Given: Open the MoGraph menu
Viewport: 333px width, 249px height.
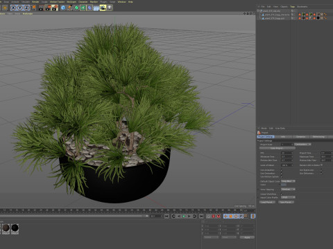Looking at the screenshot, I should click(x=71, y=1).
